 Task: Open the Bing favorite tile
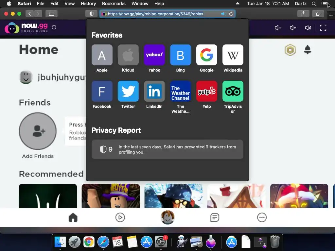(181, 55)
